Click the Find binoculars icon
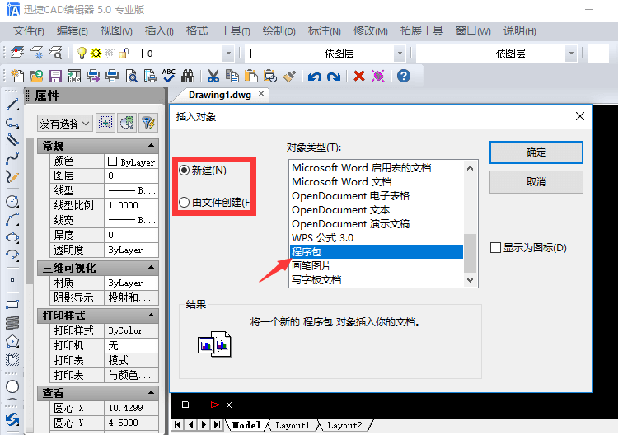Viewport: 618px width, 435px height. (x=188, y=76)
